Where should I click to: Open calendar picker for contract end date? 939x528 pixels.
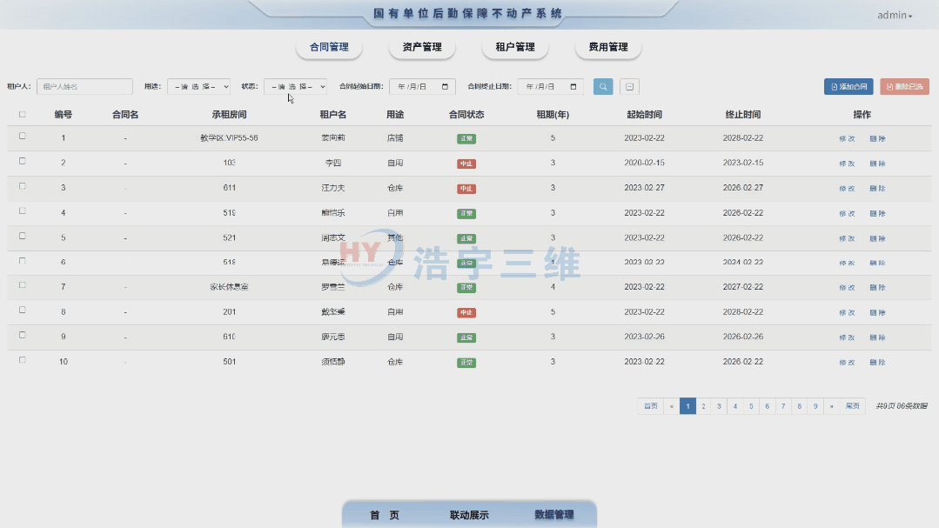(573, 87)
